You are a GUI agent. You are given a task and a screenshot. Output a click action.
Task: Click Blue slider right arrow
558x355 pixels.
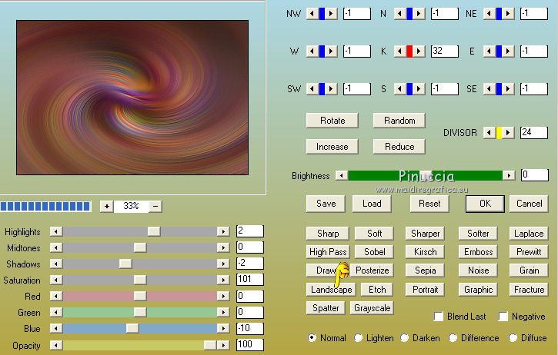223,328
